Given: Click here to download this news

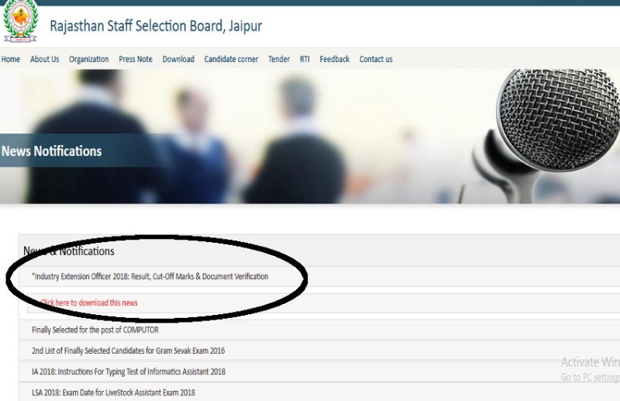Looking at the screenshot, I should point(88,302).
